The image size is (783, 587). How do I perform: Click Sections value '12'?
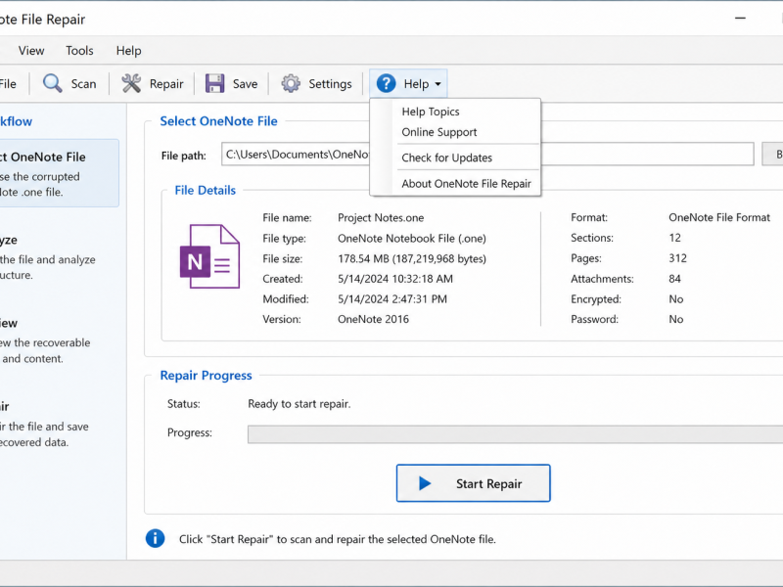(674, 238)
